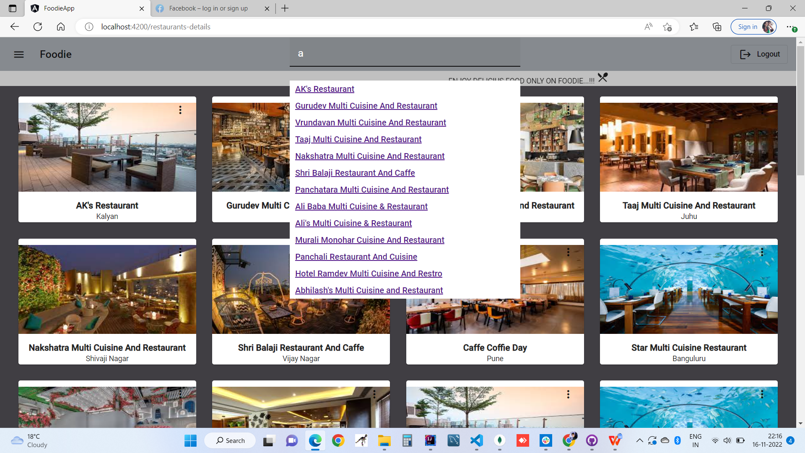Open options kebab on Nakshatra Multi Cuisine card
805x453 pixels.
click(x=180, y=252)
